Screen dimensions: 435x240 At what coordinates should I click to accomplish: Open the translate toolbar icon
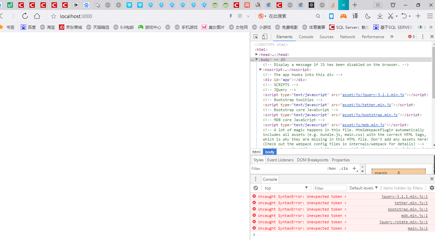pyautogui.click(x=355, y=16)
